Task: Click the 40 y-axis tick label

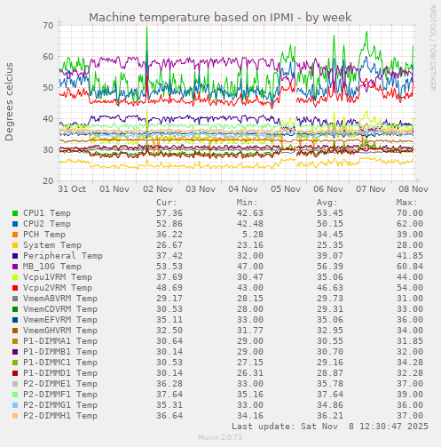Action: (x=48, y=119)
